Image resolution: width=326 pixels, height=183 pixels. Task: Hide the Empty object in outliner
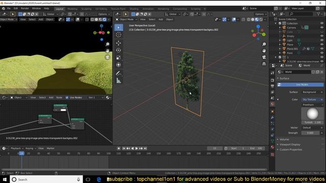[322, 36]
